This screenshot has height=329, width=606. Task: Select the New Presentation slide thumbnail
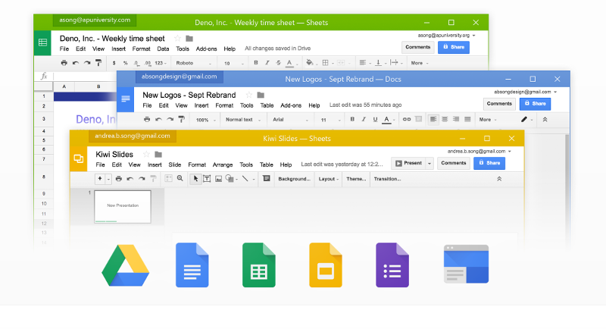coord(122,206)
